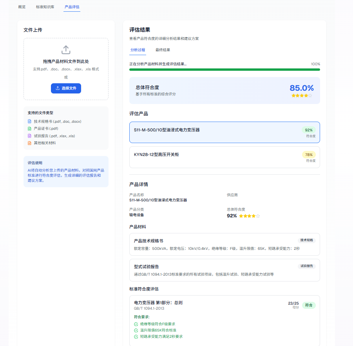Click the green analysis progress bar
The width and height of the screenshot is (353, 346).
(224, 70)
